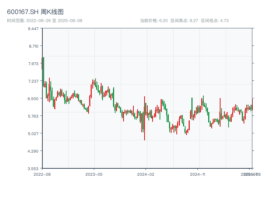The height and width of the screenshot is (210, 280).
Task: Click the 600167.SH 周K线图 chart title
Action: click(x=35, y=12)
